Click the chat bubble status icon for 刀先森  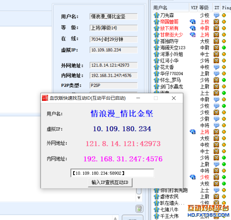(x=216, y=15)
